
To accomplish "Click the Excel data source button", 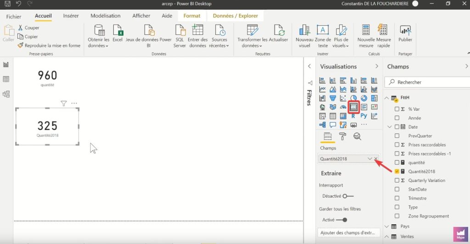I will pyautogui.click(x=117, y=33).
